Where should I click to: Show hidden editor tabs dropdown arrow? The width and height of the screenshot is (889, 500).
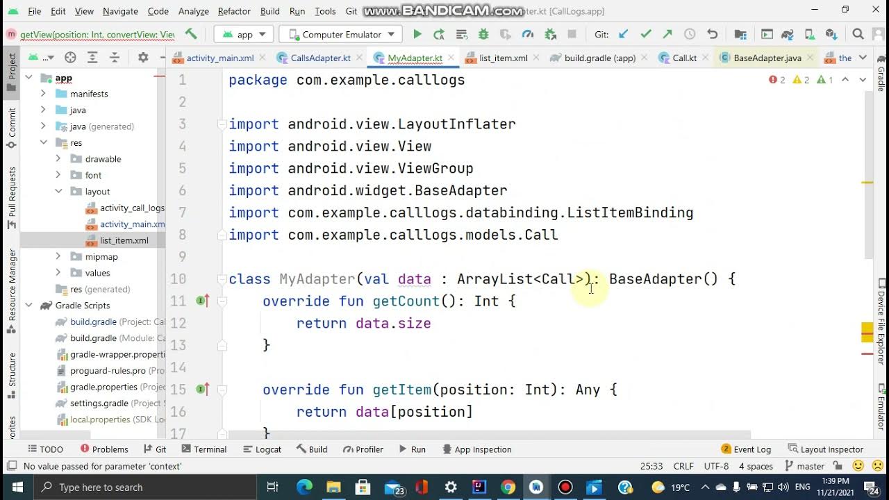(x=863, y=58)
